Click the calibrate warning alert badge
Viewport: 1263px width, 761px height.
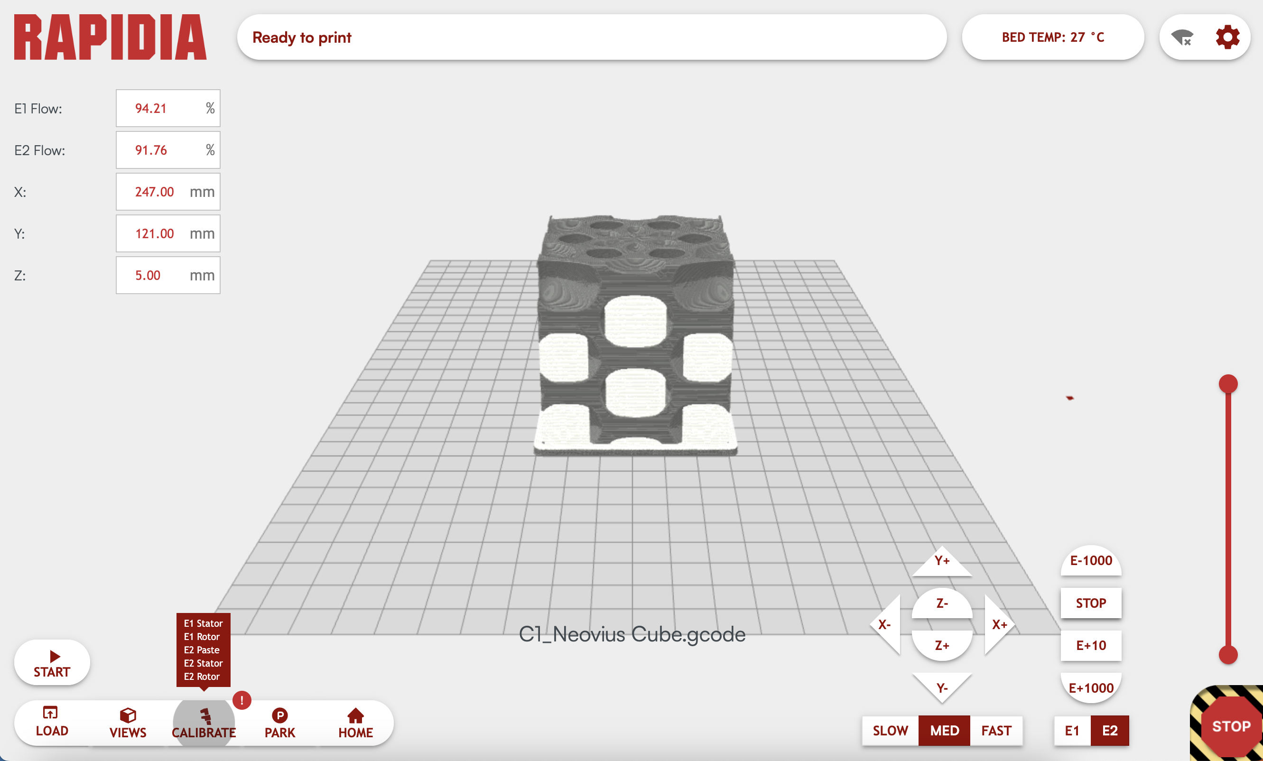241,700
